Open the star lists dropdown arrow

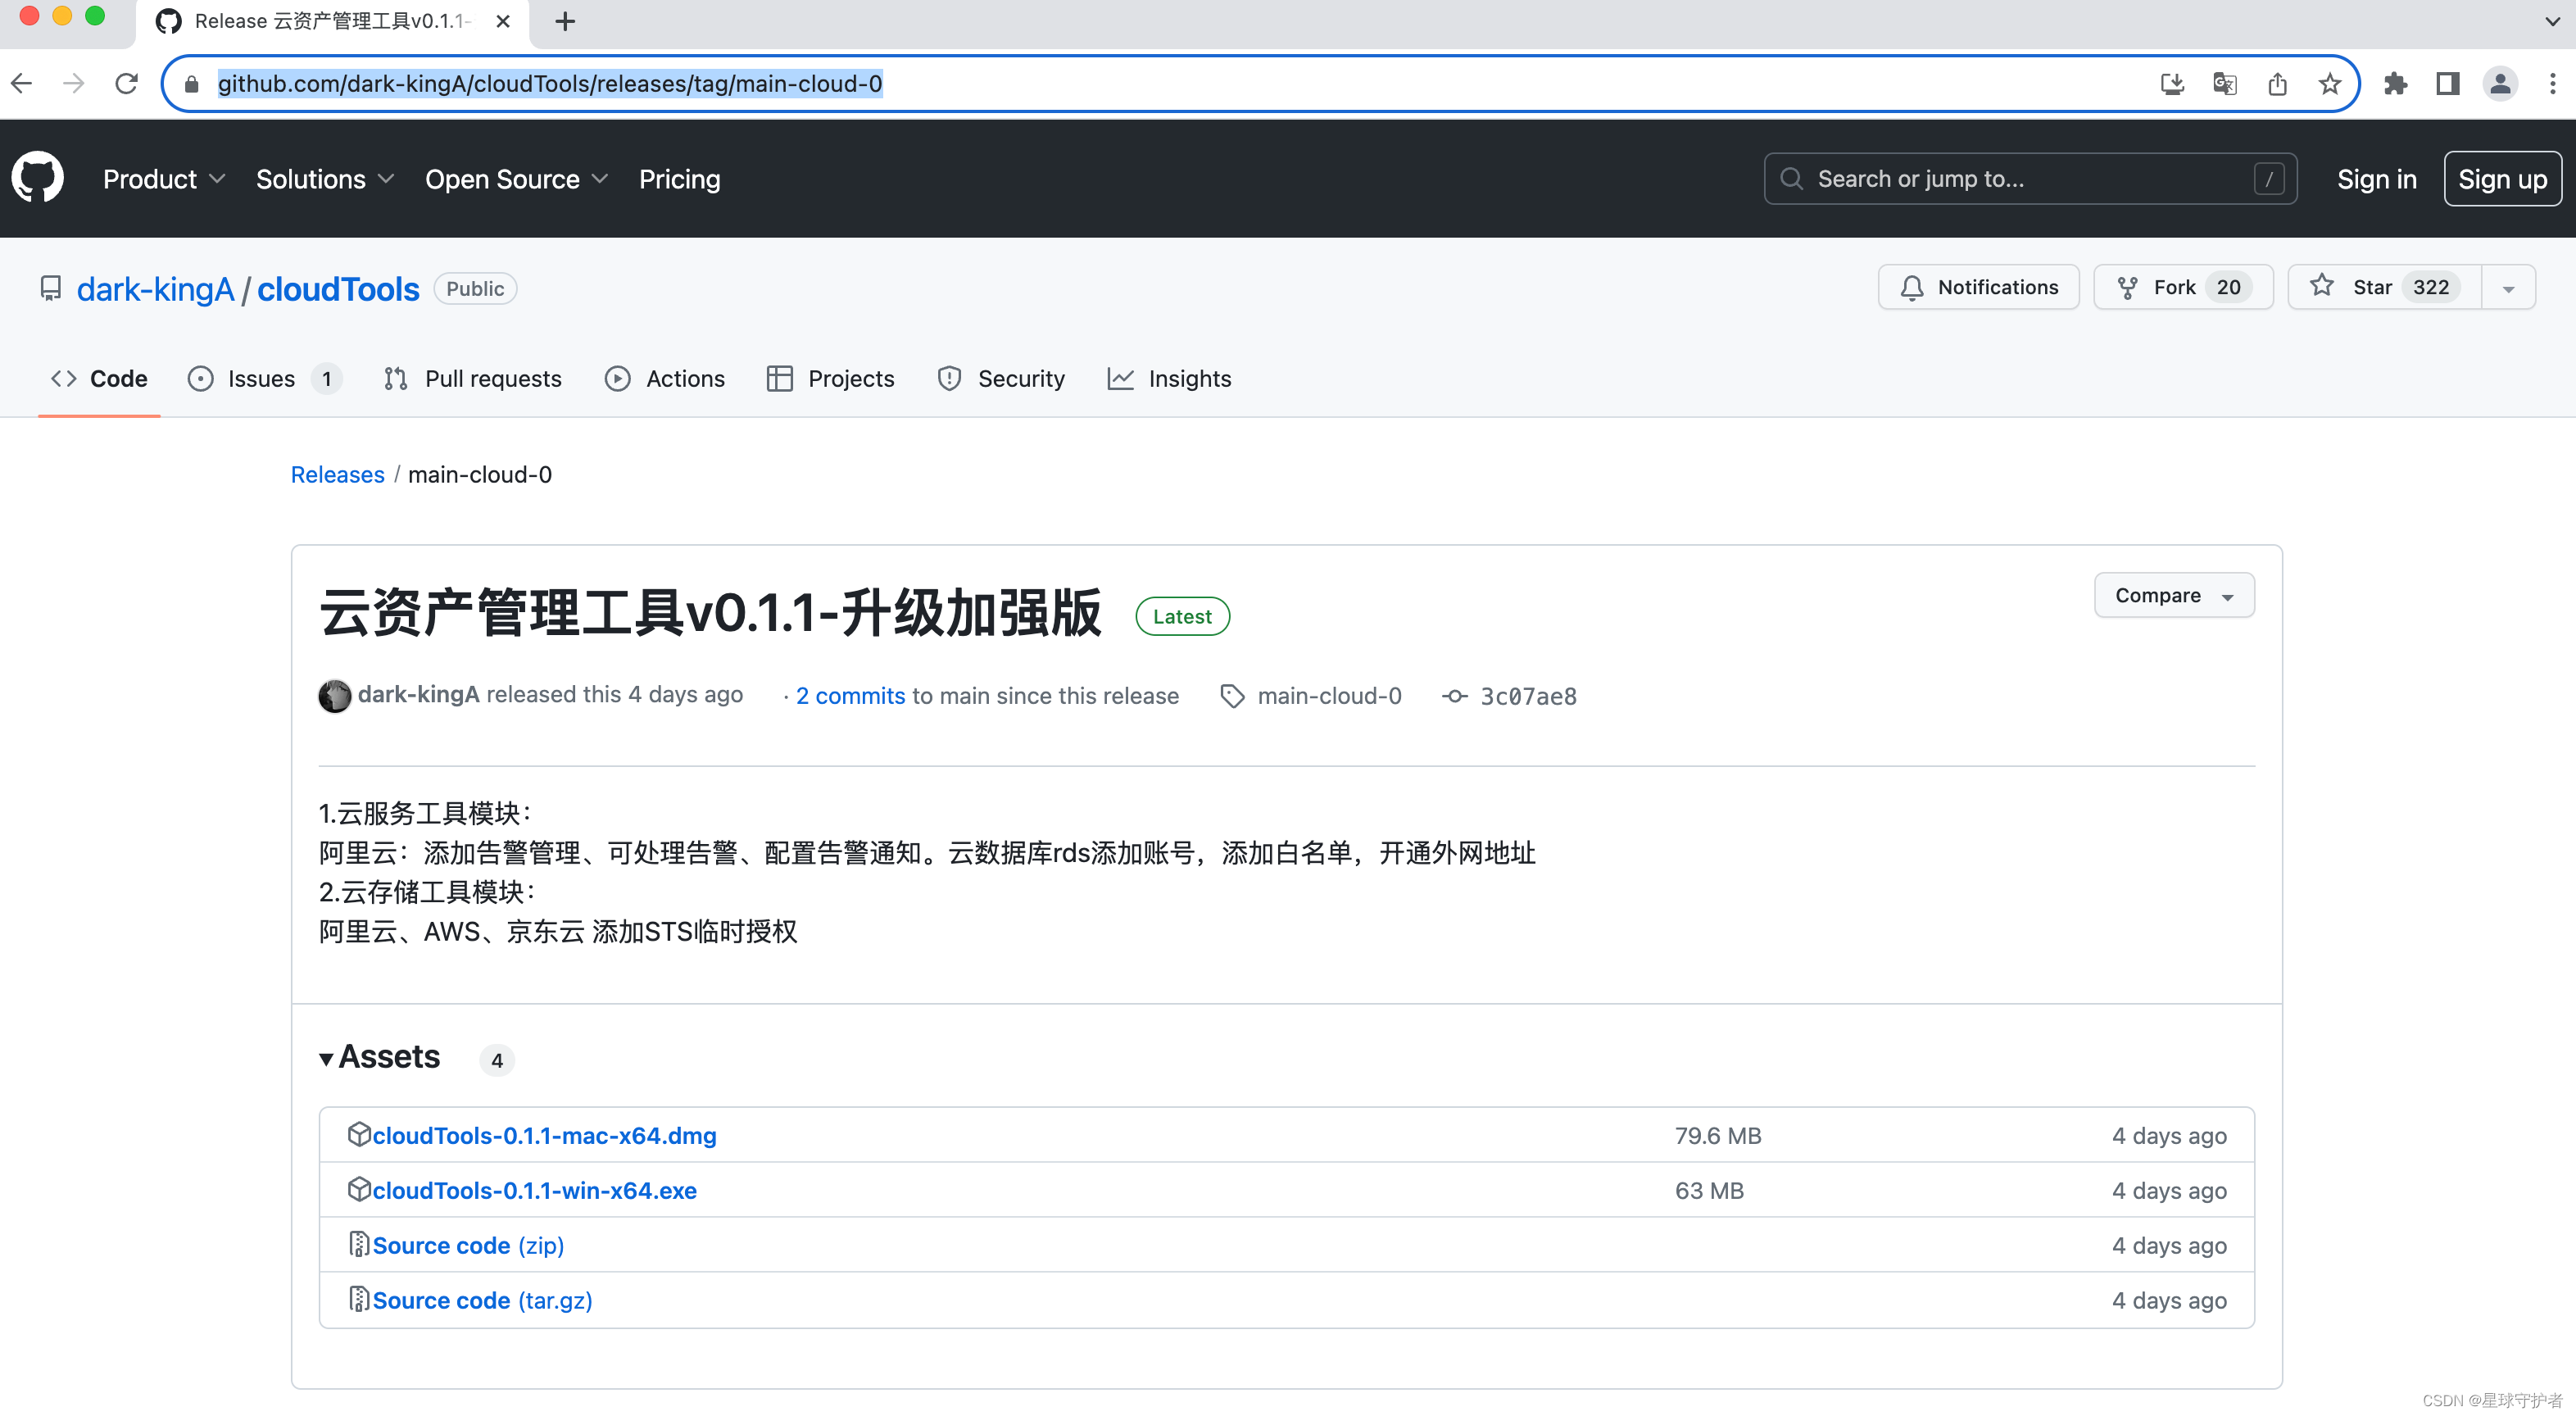2508,288
